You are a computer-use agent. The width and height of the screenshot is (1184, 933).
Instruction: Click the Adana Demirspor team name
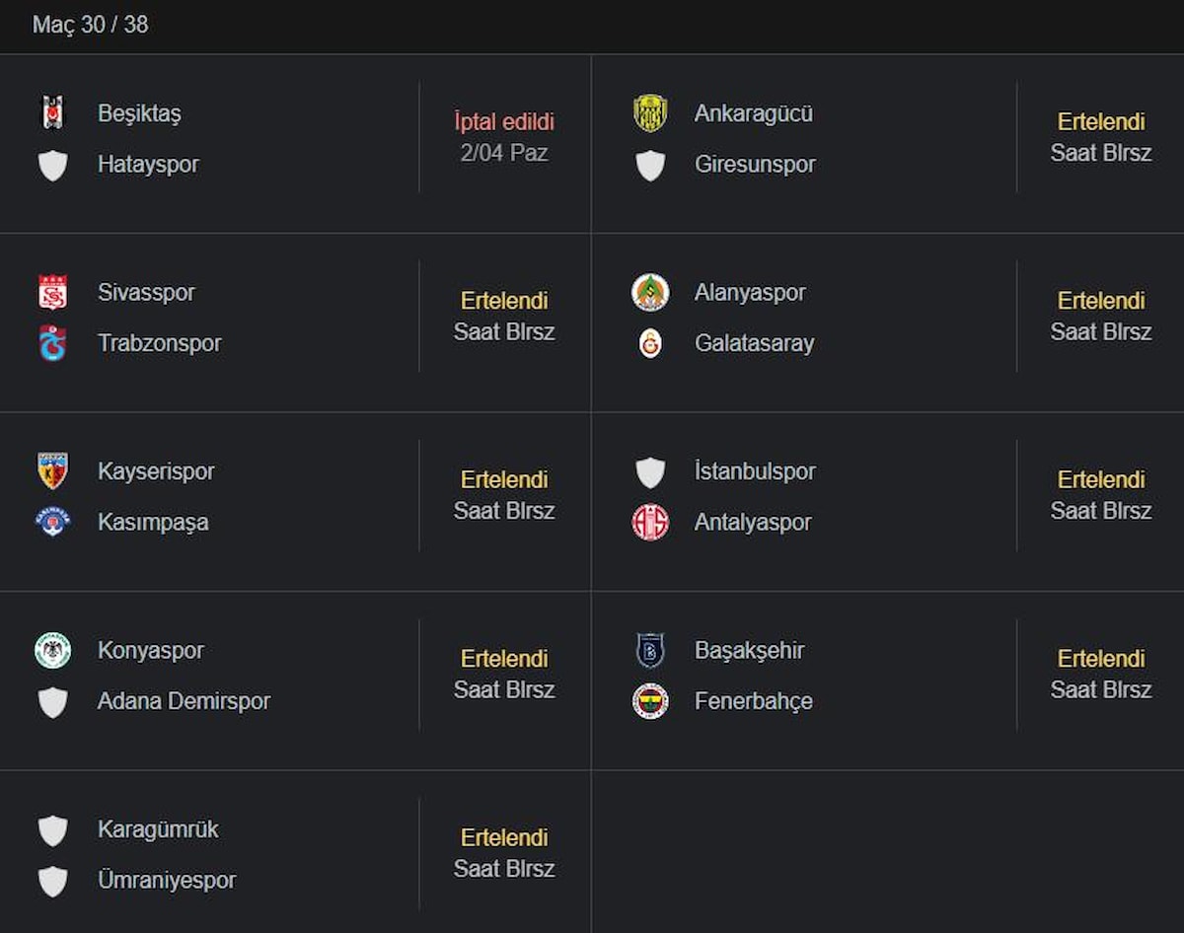click(184, 701)
